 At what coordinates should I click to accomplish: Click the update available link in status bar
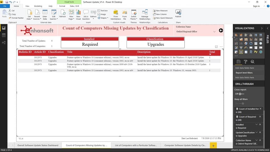click(250, 150)
